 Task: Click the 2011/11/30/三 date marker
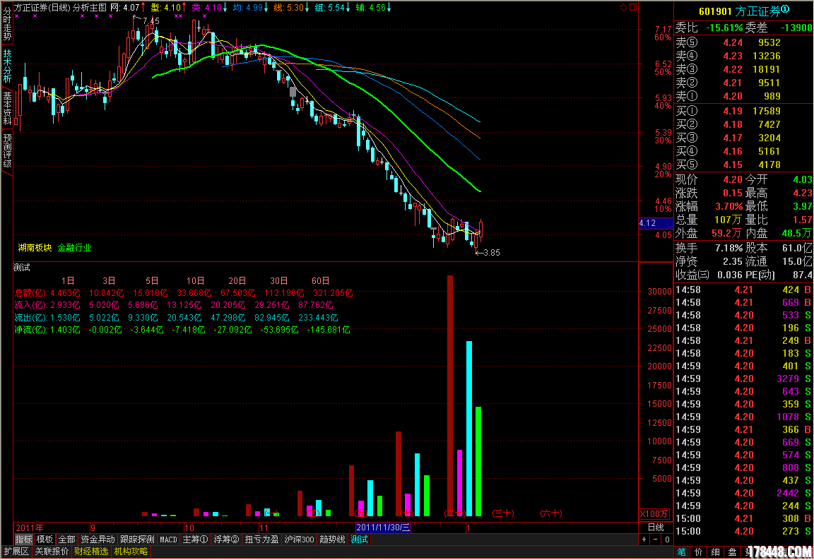[383, 528]
